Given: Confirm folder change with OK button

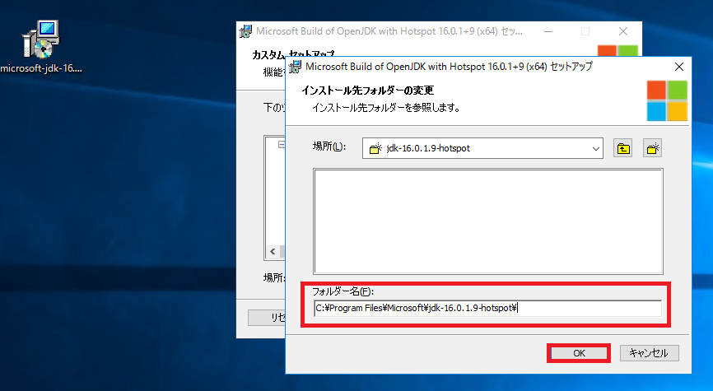Looking at the screenshot, I should 579,353.
